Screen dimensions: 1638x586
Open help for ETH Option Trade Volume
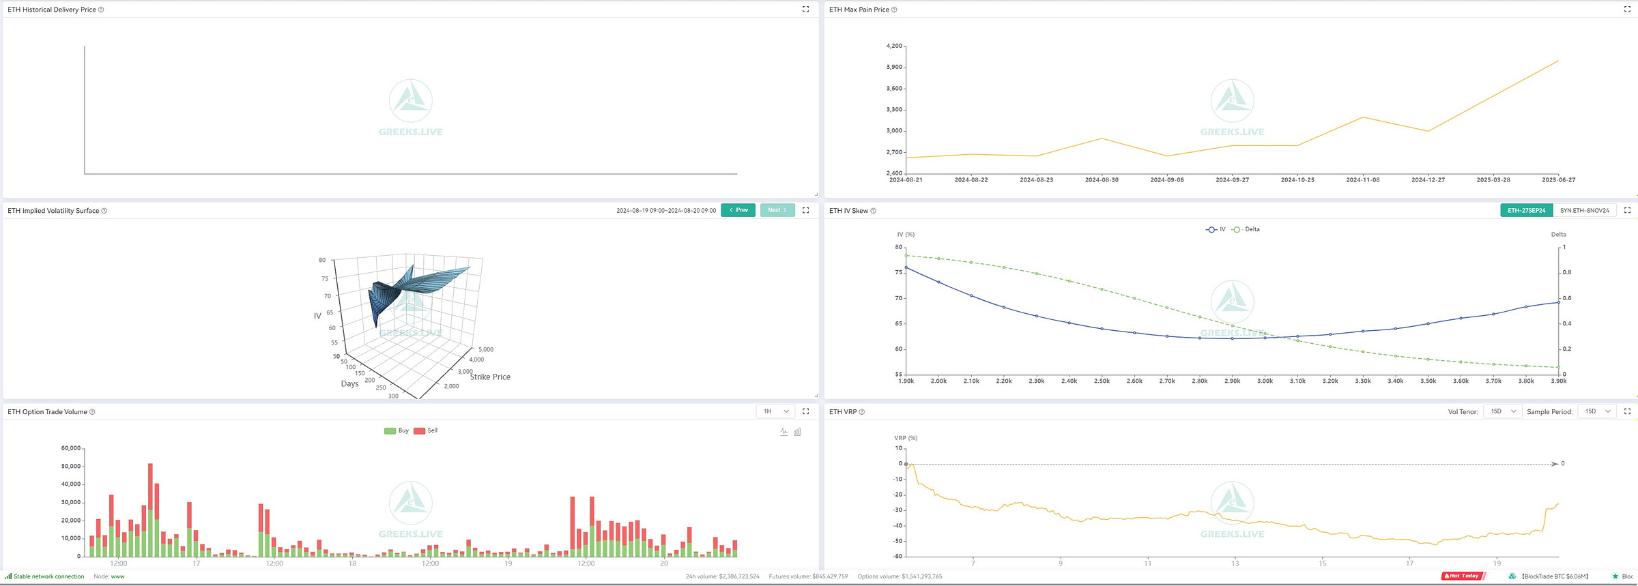pos(92,412)
